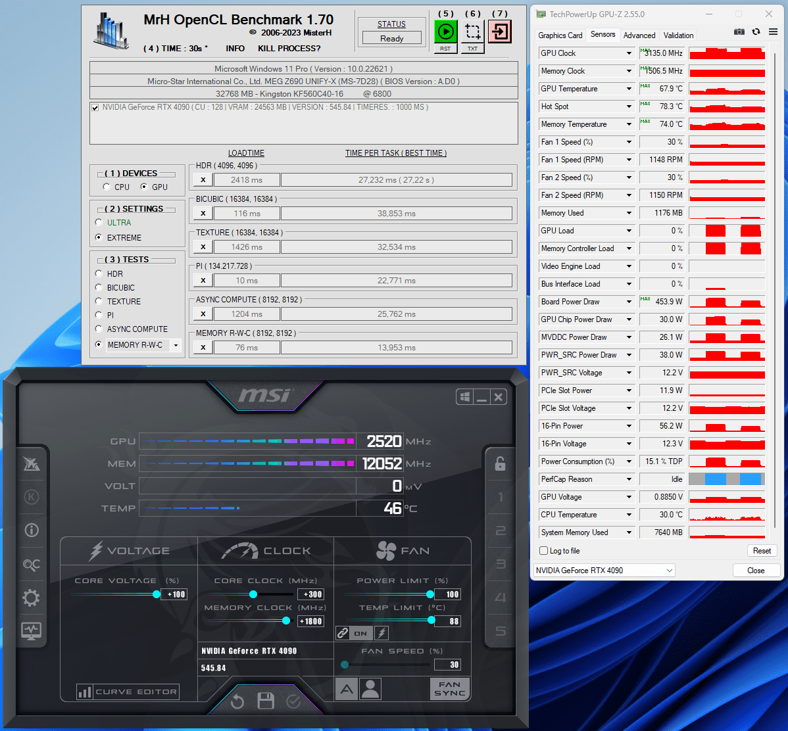The height and width of the screenshot is (731, 788).
Task: Select Afterburner profile slot 1
Action: coord(500,498)
